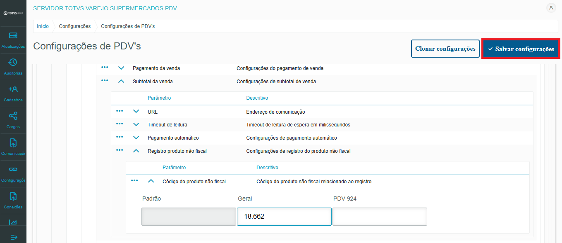Collapse the Subtotal da venda row
Screen dimensions: 562x243
tap(121, 82)
